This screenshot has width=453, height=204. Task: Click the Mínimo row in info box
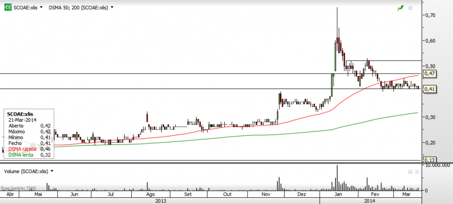click(29, 137)
